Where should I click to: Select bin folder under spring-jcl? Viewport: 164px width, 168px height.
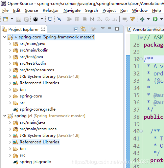tap(23, 149)
